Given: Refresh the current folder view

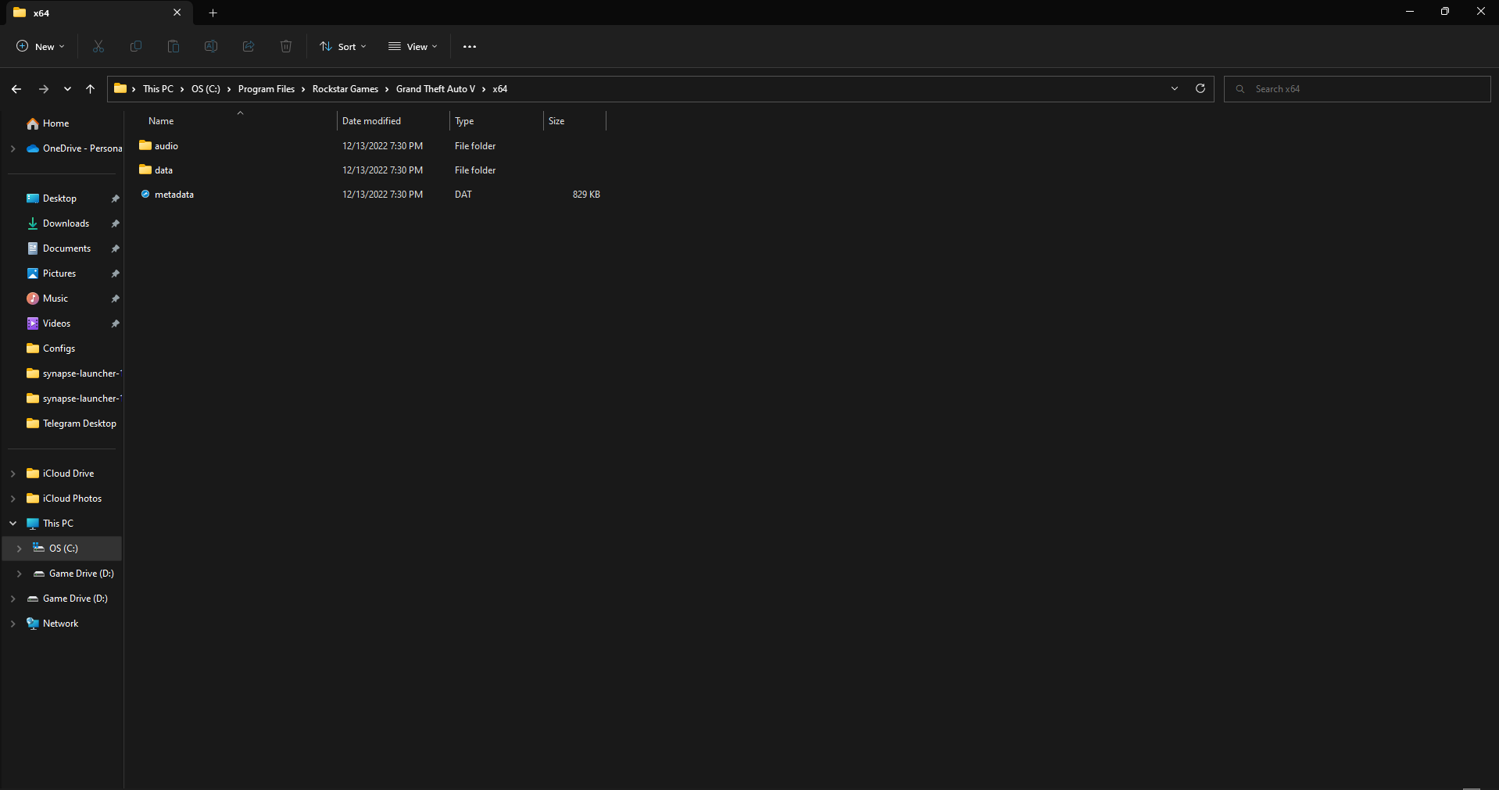Looking at the screenshot, I should coord(1200,89).
